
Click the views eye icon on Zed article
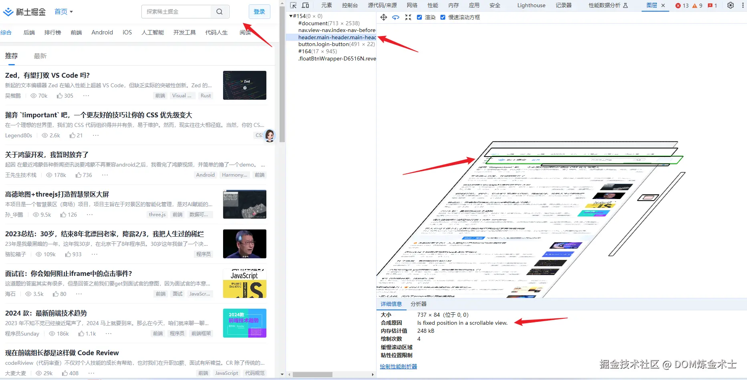click(x=34, y=96)
